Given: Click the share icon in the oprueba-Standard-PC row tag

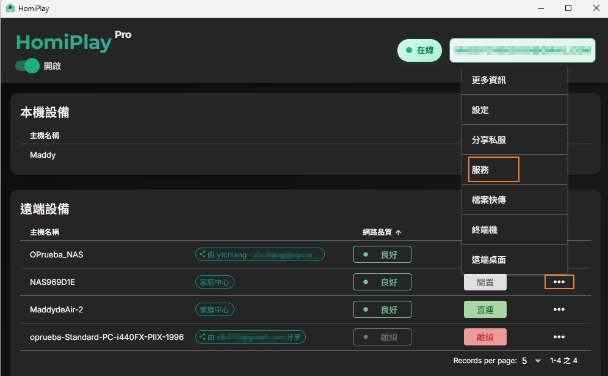Looking at the screenshot, I should coord(202,337).
